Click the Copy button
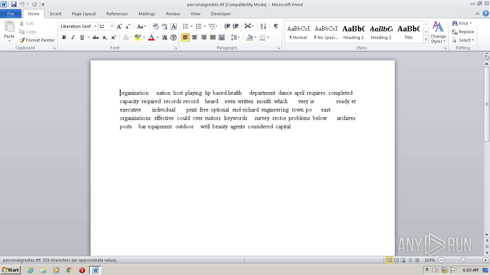The height and width of the screenshot is (275, 490). [28, 32]
